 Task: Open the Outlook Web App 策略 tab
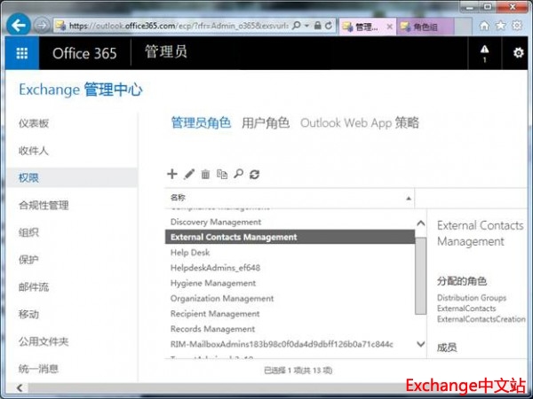point(359,123)
